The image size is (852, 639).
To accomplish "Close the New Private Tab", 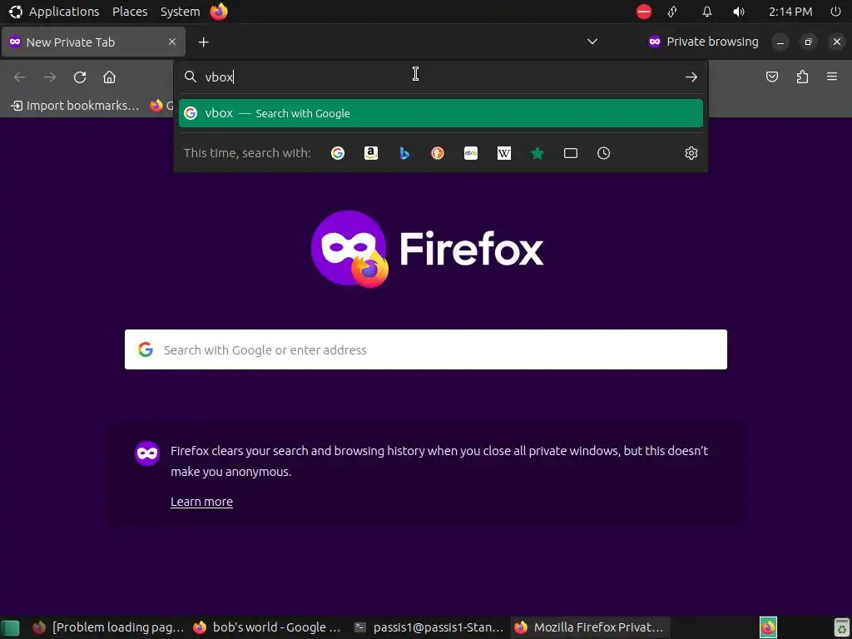I will (172, 42).
